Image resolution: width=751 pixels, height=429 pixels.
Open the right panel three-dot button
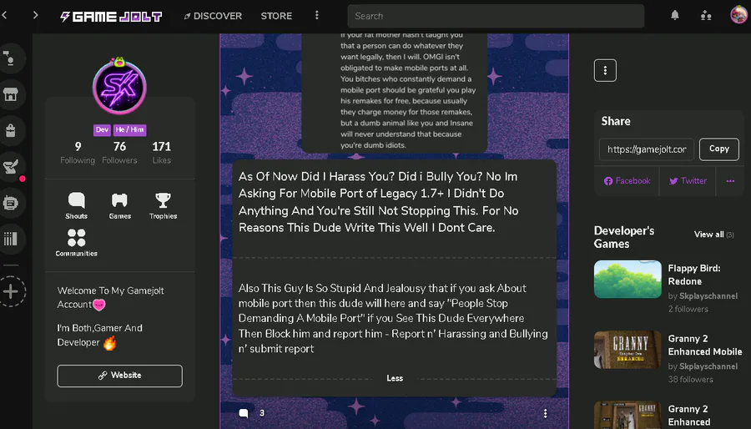coord(605,70)
